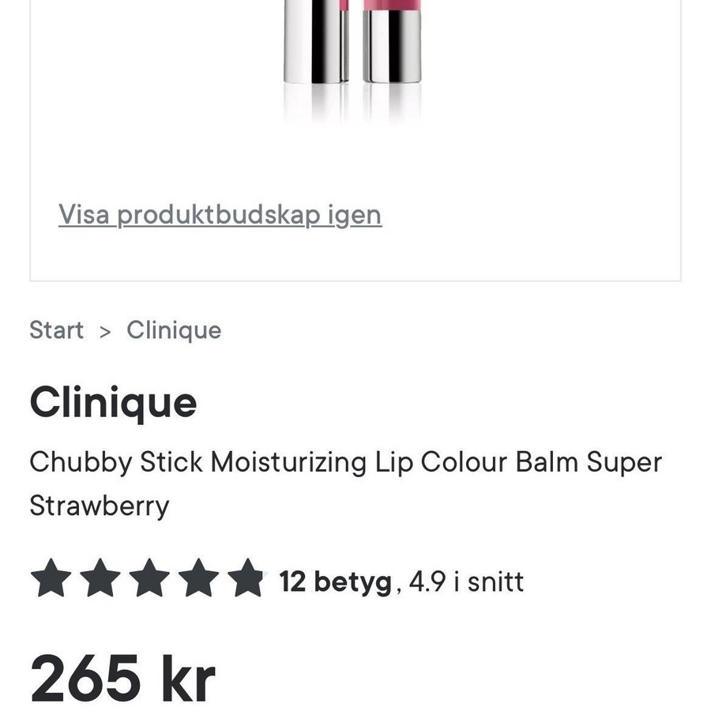Go to Start in the breadcrumb
711x711 pixels.
56,330
